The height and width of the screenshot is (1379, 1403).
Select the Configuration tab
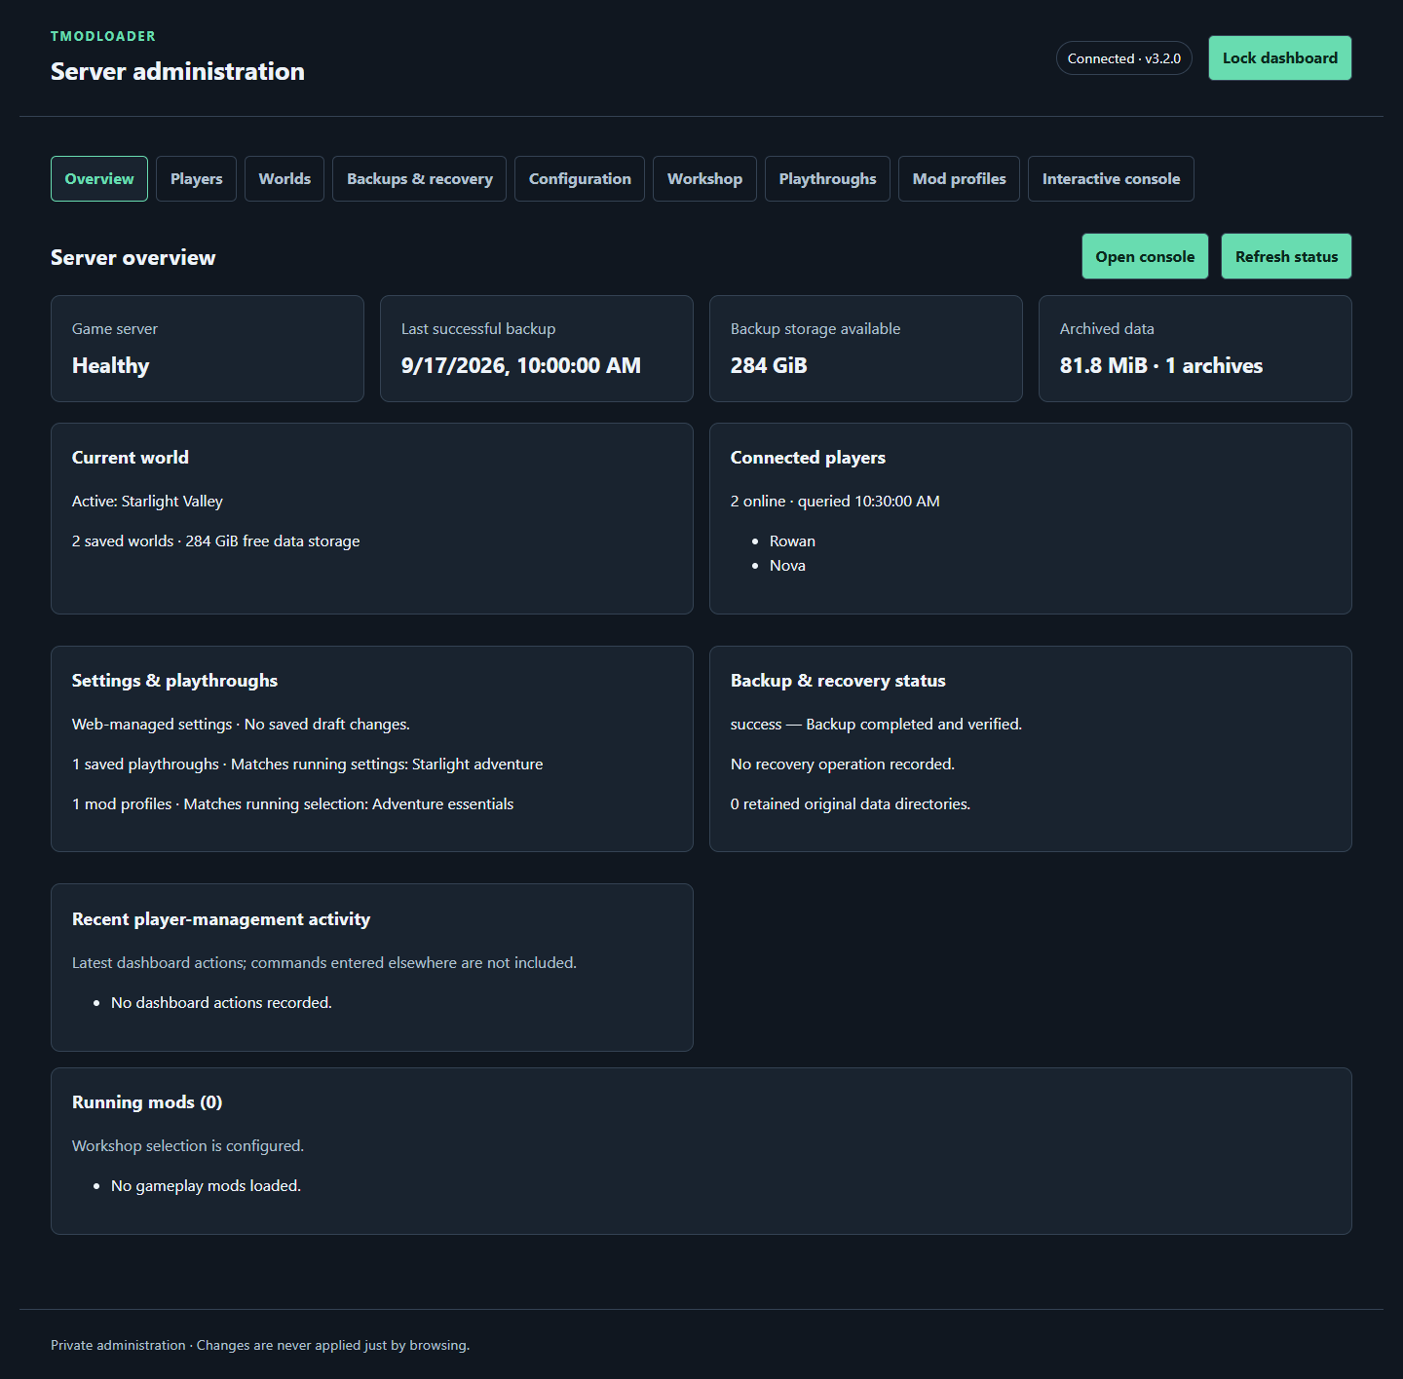click(x=580, y=179)
